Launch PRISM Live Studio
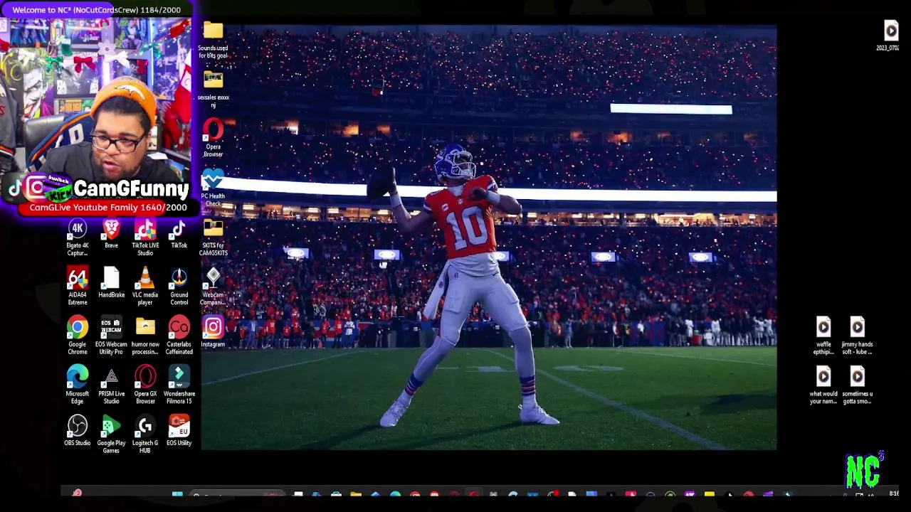 click(111, 385)
